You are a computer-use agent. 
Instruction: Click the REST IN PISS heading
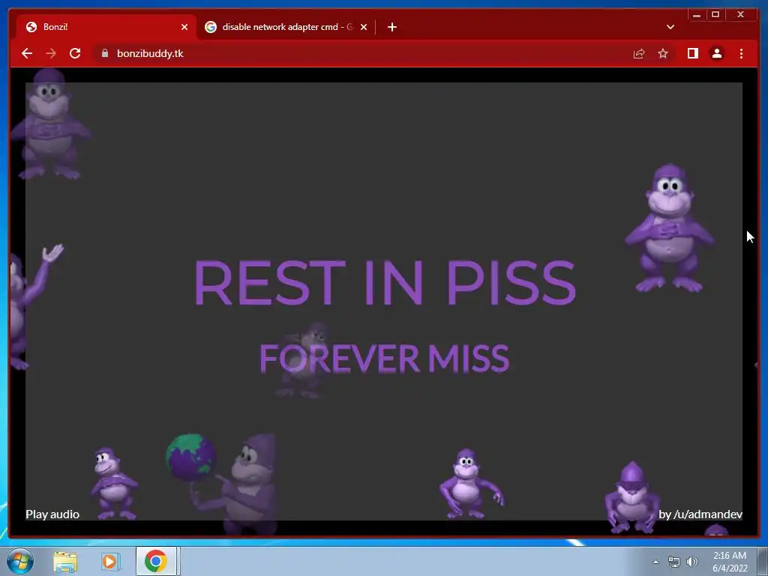[385, 283]
